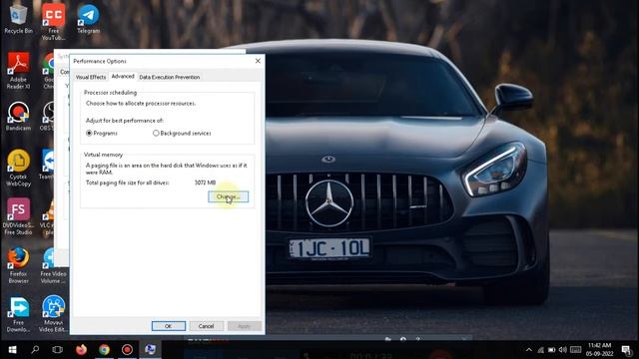Open Cyotek WebCopy desktop icon
639x359 pixels.
pos(18,168)
